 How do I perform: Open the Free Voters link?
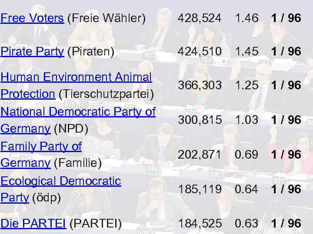(x=32, y=18)
